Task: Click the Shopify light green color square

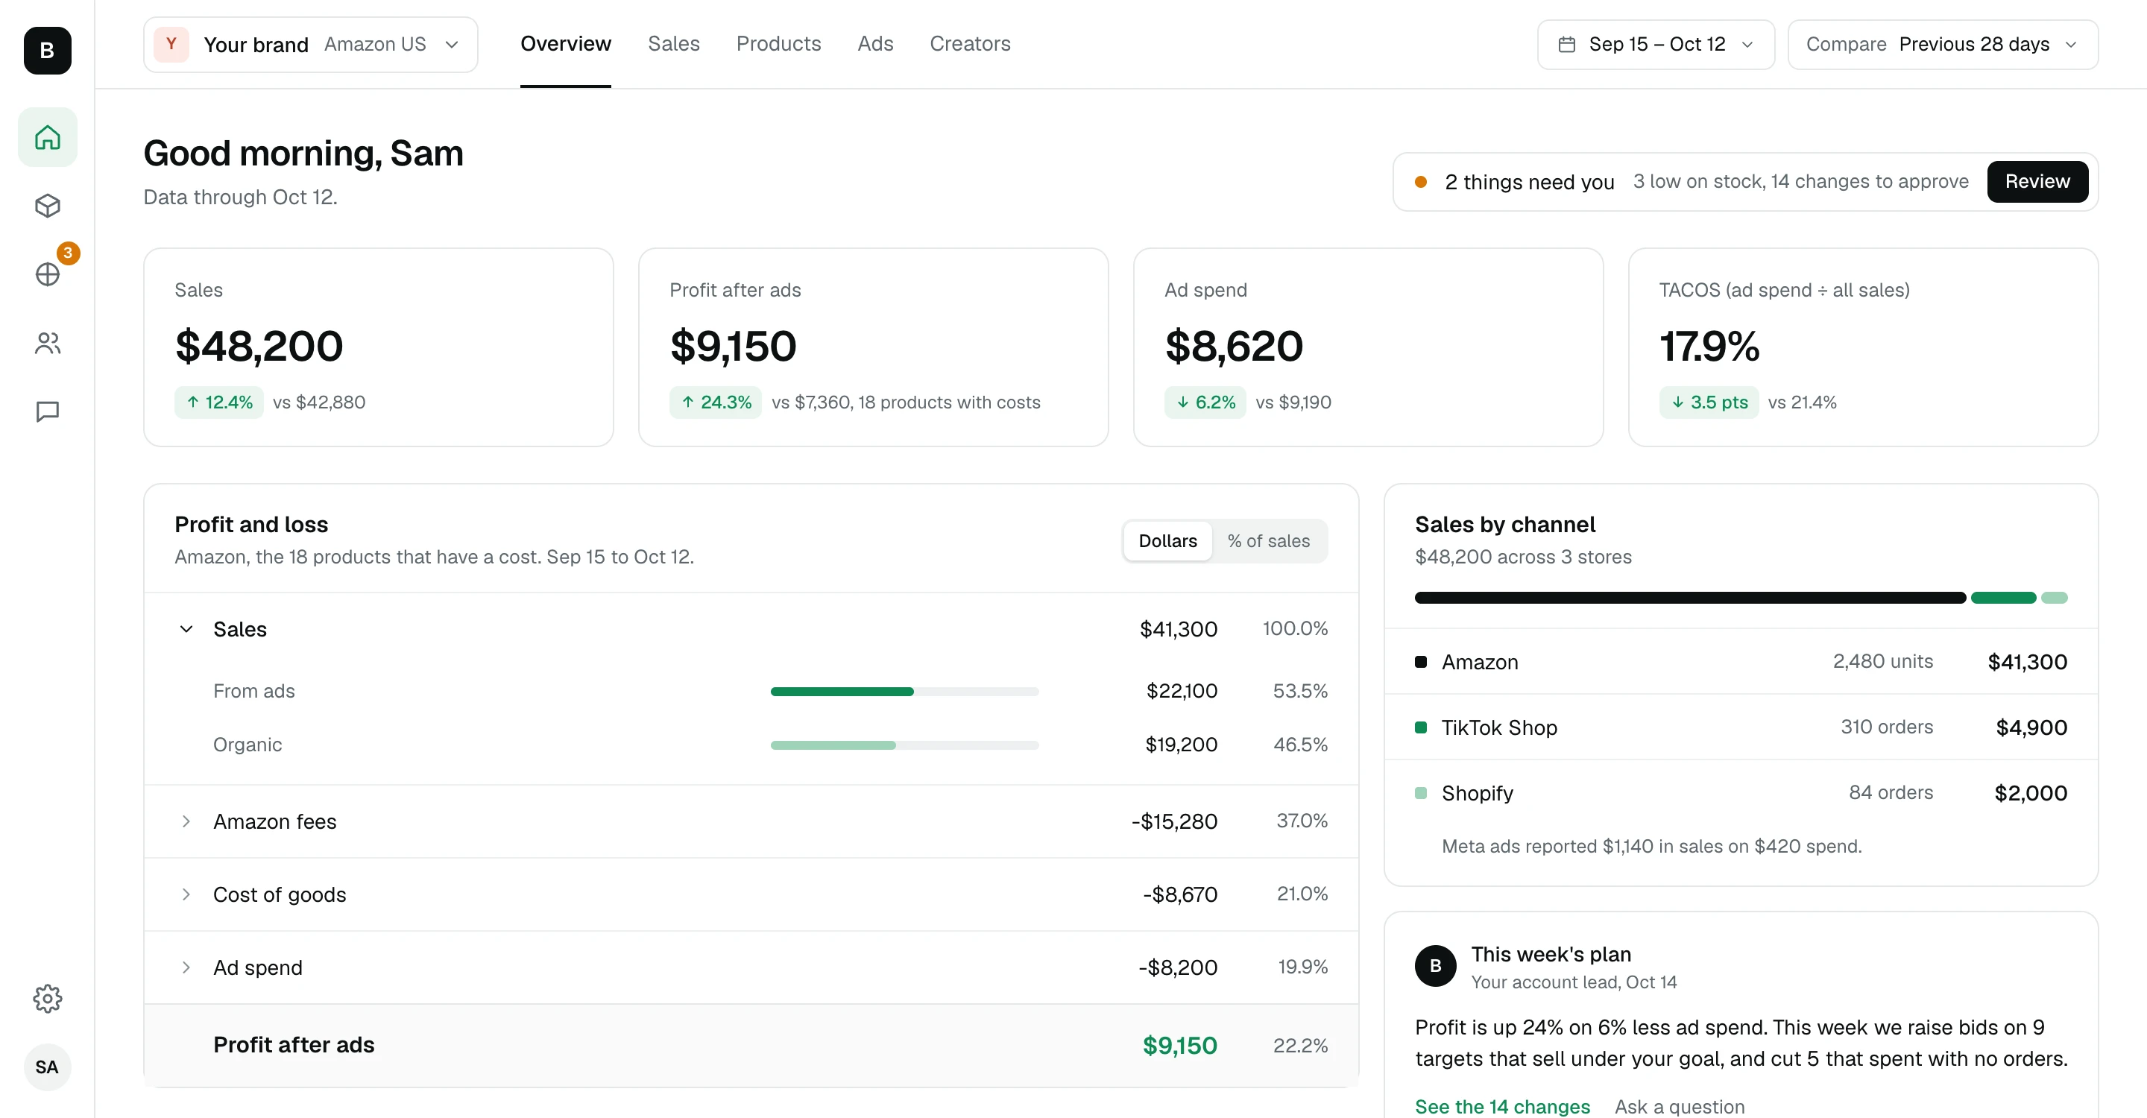Action: (1421, 793)
